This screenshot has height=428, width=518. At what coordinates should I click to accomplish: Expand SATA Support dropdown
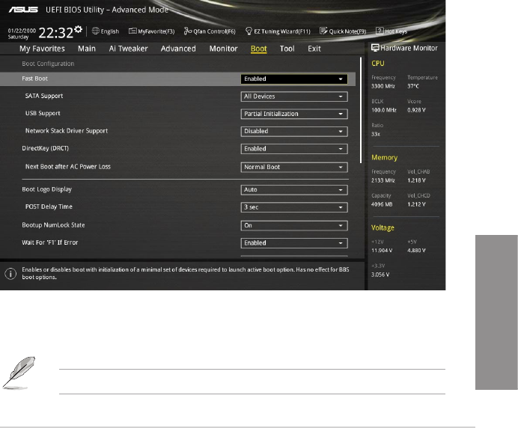(x=294, y=97)
